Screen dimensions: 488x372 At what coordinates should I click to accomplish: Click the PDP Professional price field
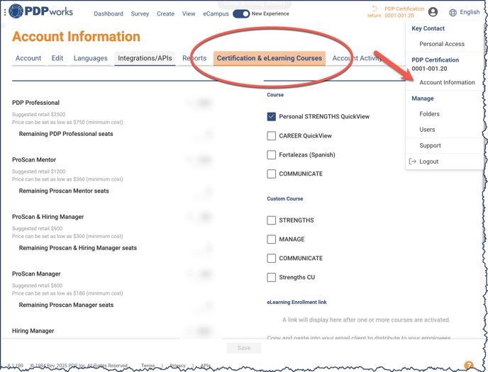click(x=199, y=103)
